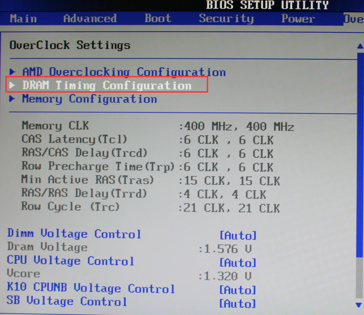Click the Memory CLK 400 MHz value
This screenshot has width=364, height=315.
click(239, 127)
